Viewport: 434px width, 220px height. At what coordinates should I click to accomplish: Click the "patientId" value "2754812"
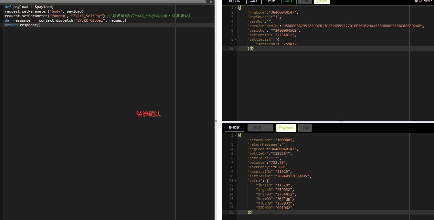285,35
